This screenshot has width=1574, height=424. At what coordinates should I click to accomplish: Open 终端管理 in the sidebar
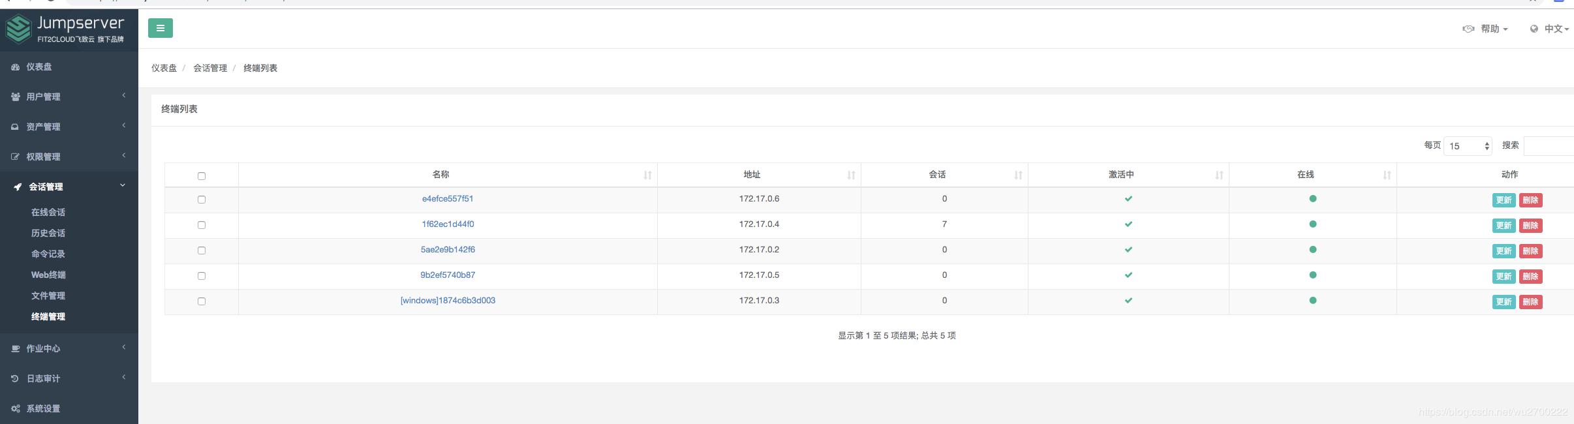pos(48,316)
